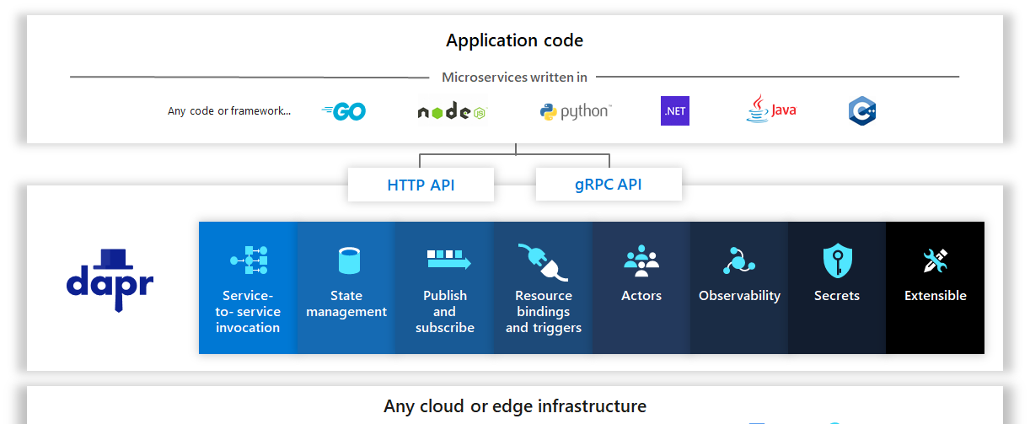Screen dimensions: 1030x424
Task: Click the Publish and subscribe arrow icon
Action: click(448, 260)
